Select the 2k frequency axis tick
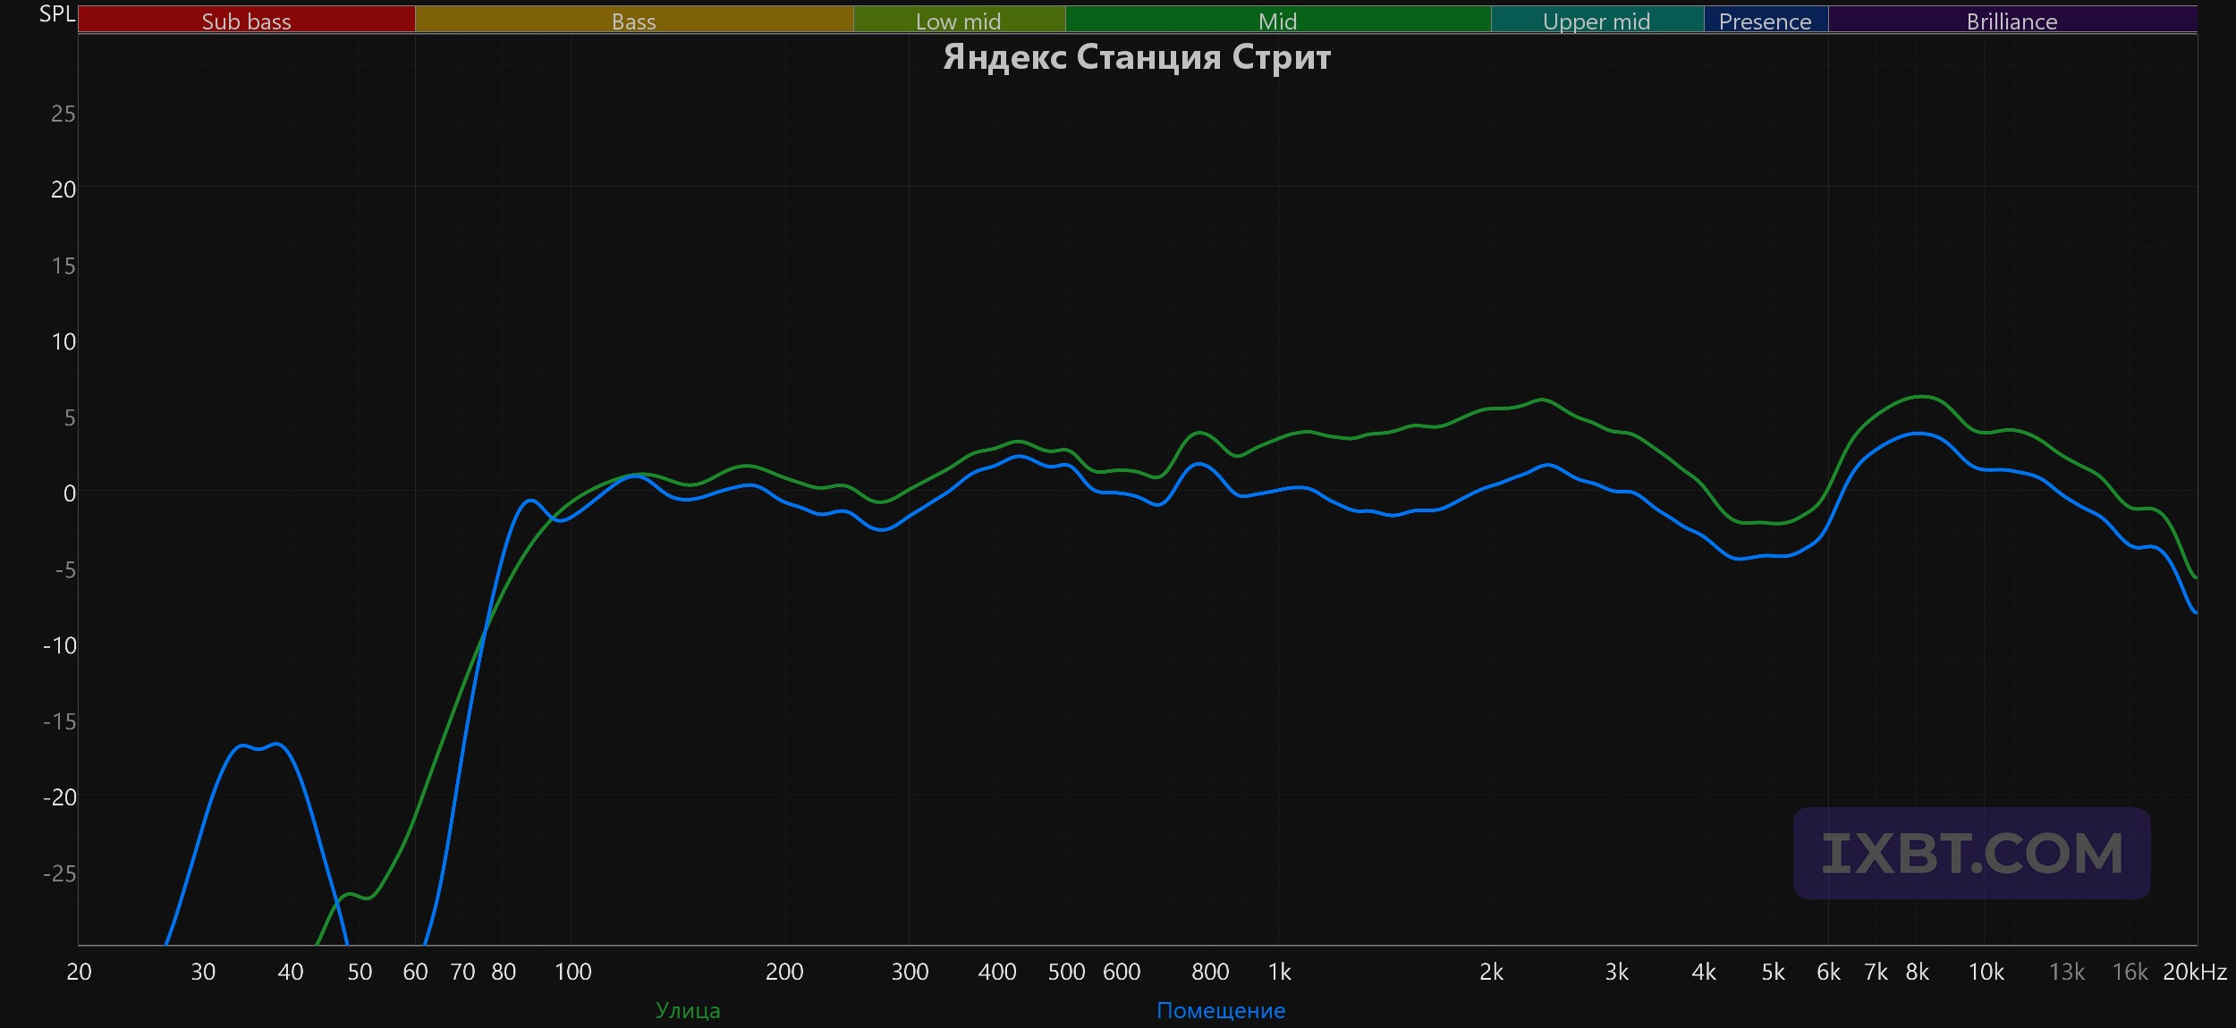Image resolution: width=2236 pixels, height=1028 pixels. coord(1491,972)
